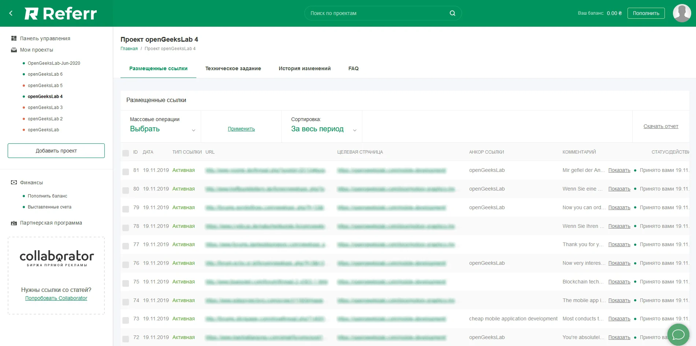This screenshot has width=696, height=346.
Task: Toggle the select-all checkbox in table header
Action: pyautogui.click(x=126, y=153)
